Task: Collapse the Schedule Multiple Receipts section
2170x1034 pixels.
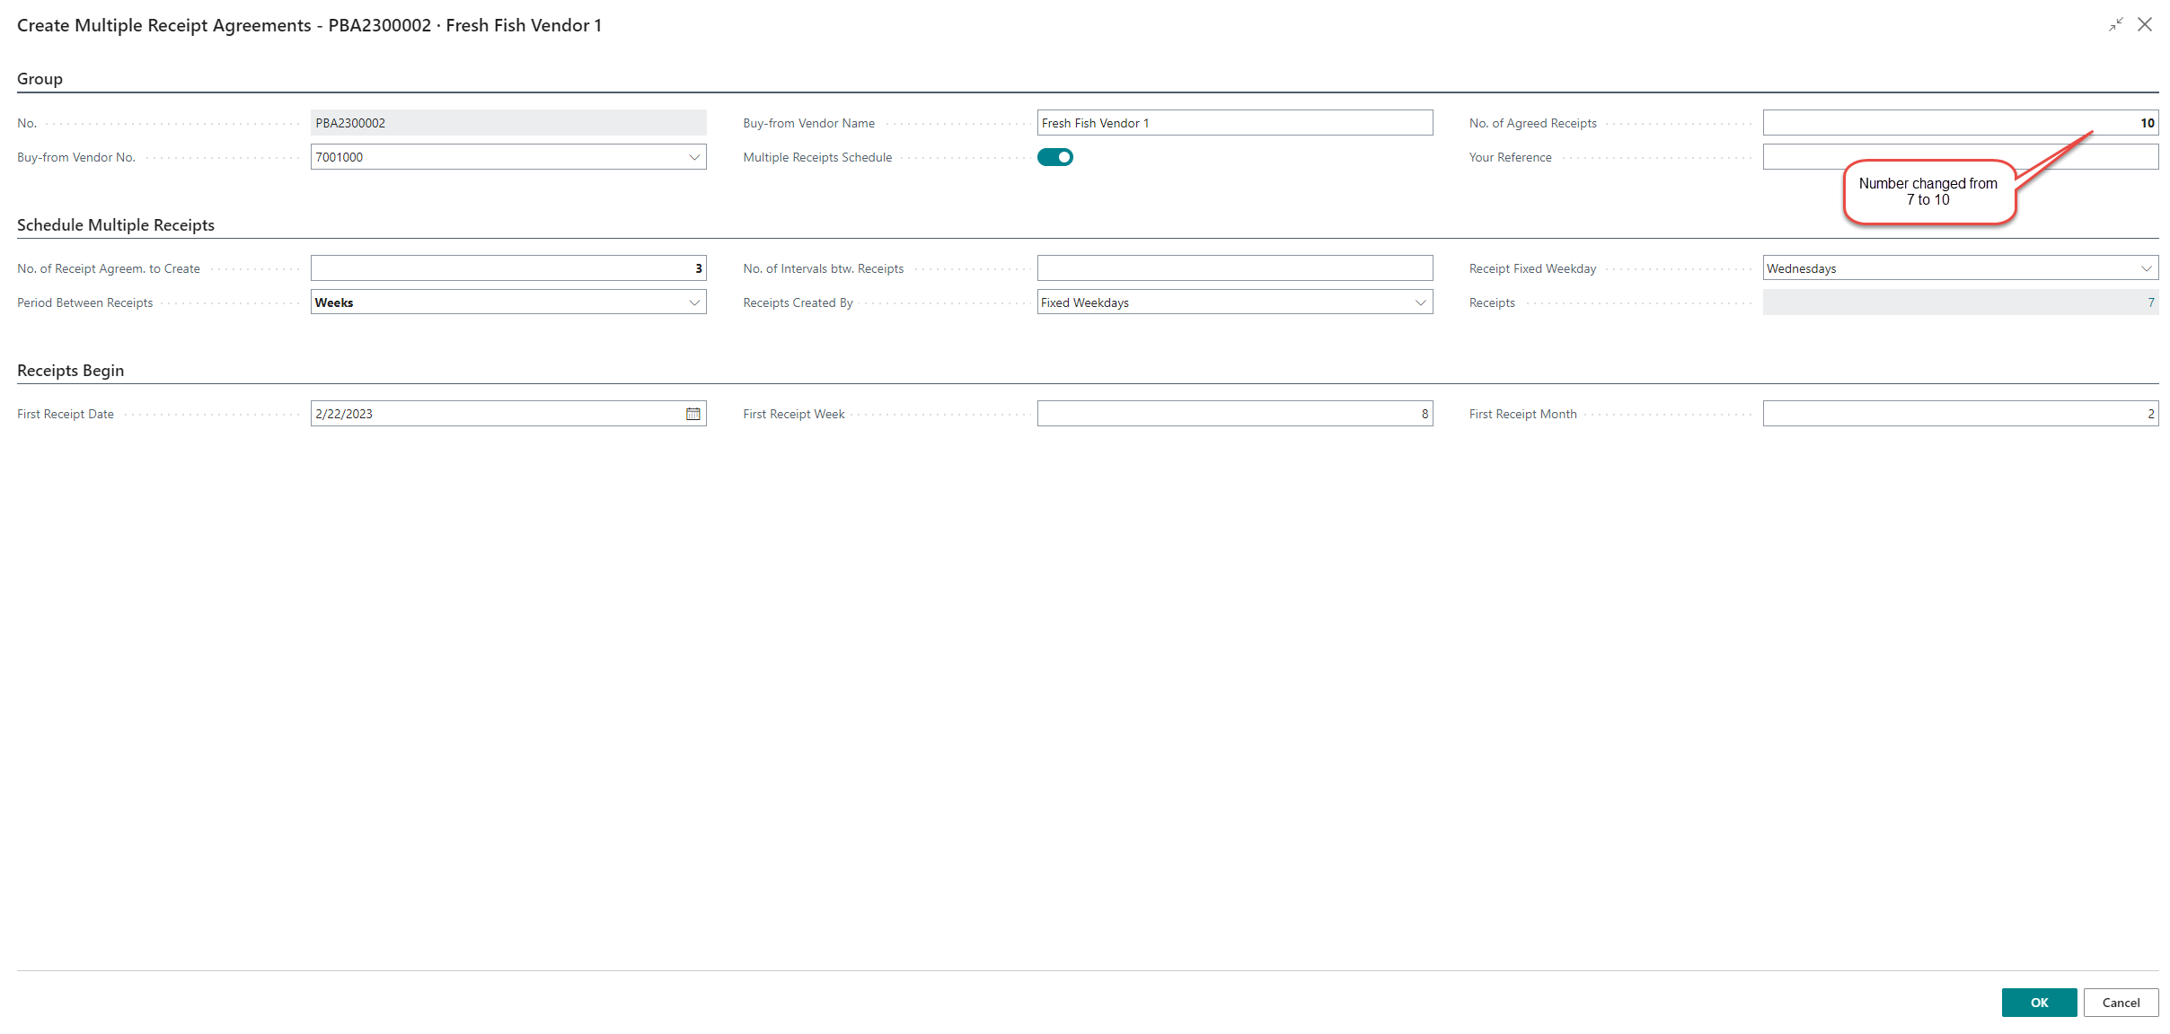Action: pos(116,225)
